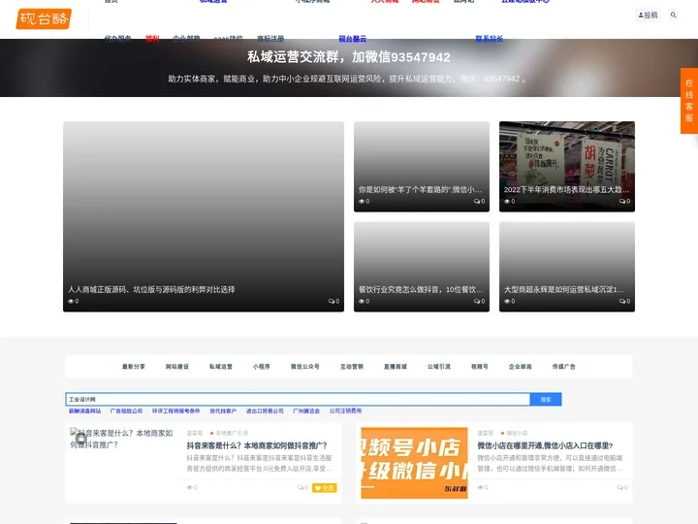Viewport: 698px width, 524px height.
Task: Click comment icon on 大型商超永辉 card
Action: (x=621, y=301)
